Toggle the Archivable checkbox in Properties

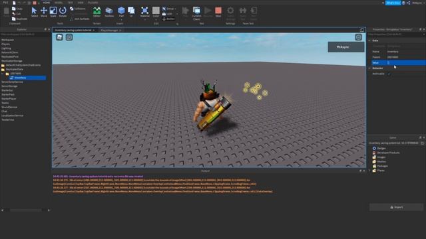(x=389, y=74)
